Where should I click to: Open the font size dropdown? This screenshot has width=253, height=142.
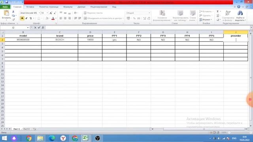(47, 13)
